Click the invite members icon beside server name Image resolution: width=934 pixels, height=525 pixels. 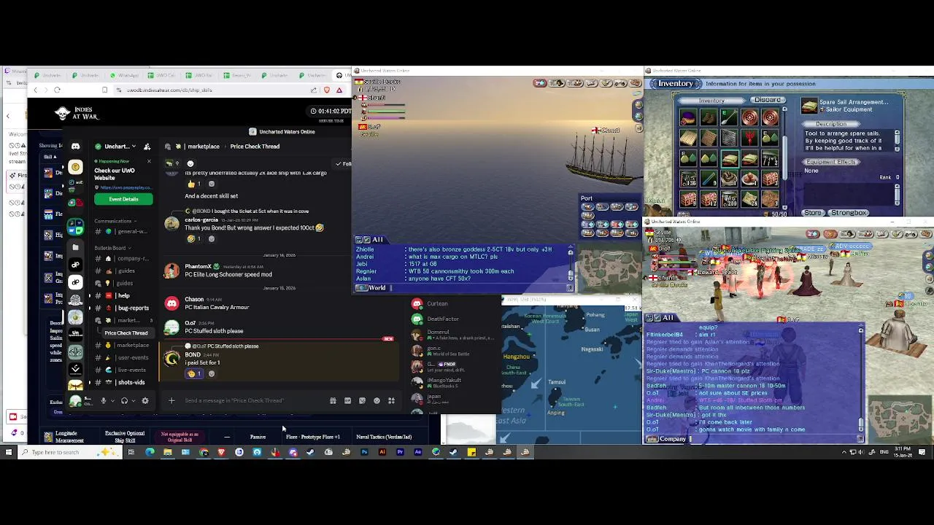[147, 147]
